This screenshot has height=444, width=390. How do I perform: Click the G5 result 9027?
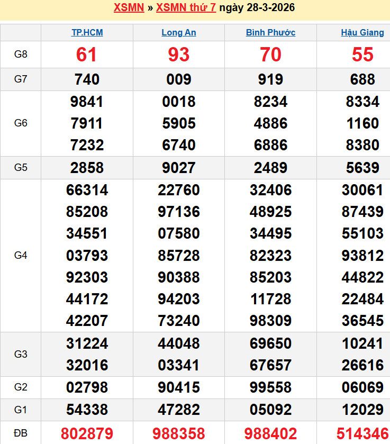pyautogui.click(x=179, y=168)
